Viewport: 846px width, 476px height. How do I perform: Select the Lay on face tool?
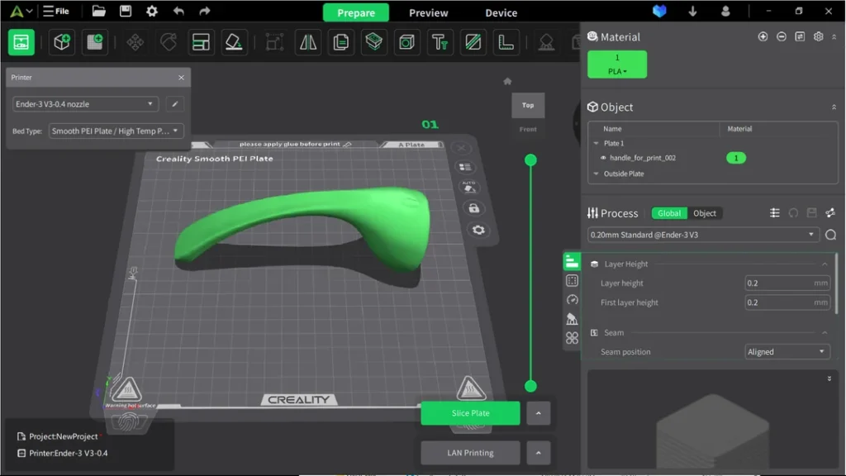[234, 42]
